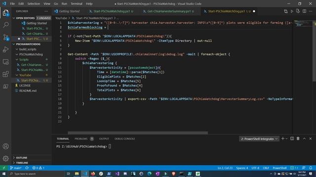Switch to Get-ChiaHarvesterSummary.ps1 tab
Image resolution: width=316 pixels, height=177 pixels.
click(x=168, y=11)
